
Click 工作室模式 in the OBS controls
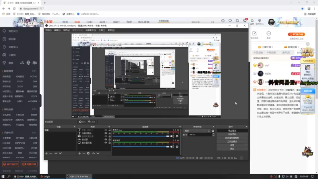[x=232, y=142]
